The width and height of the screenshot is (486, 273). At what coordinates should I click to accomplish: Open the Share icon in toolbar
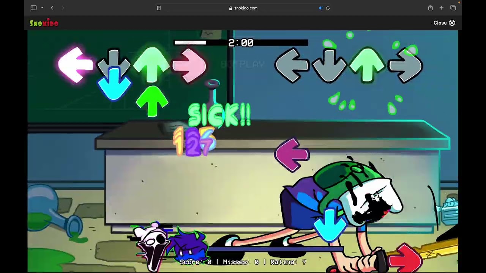[430, 8]
